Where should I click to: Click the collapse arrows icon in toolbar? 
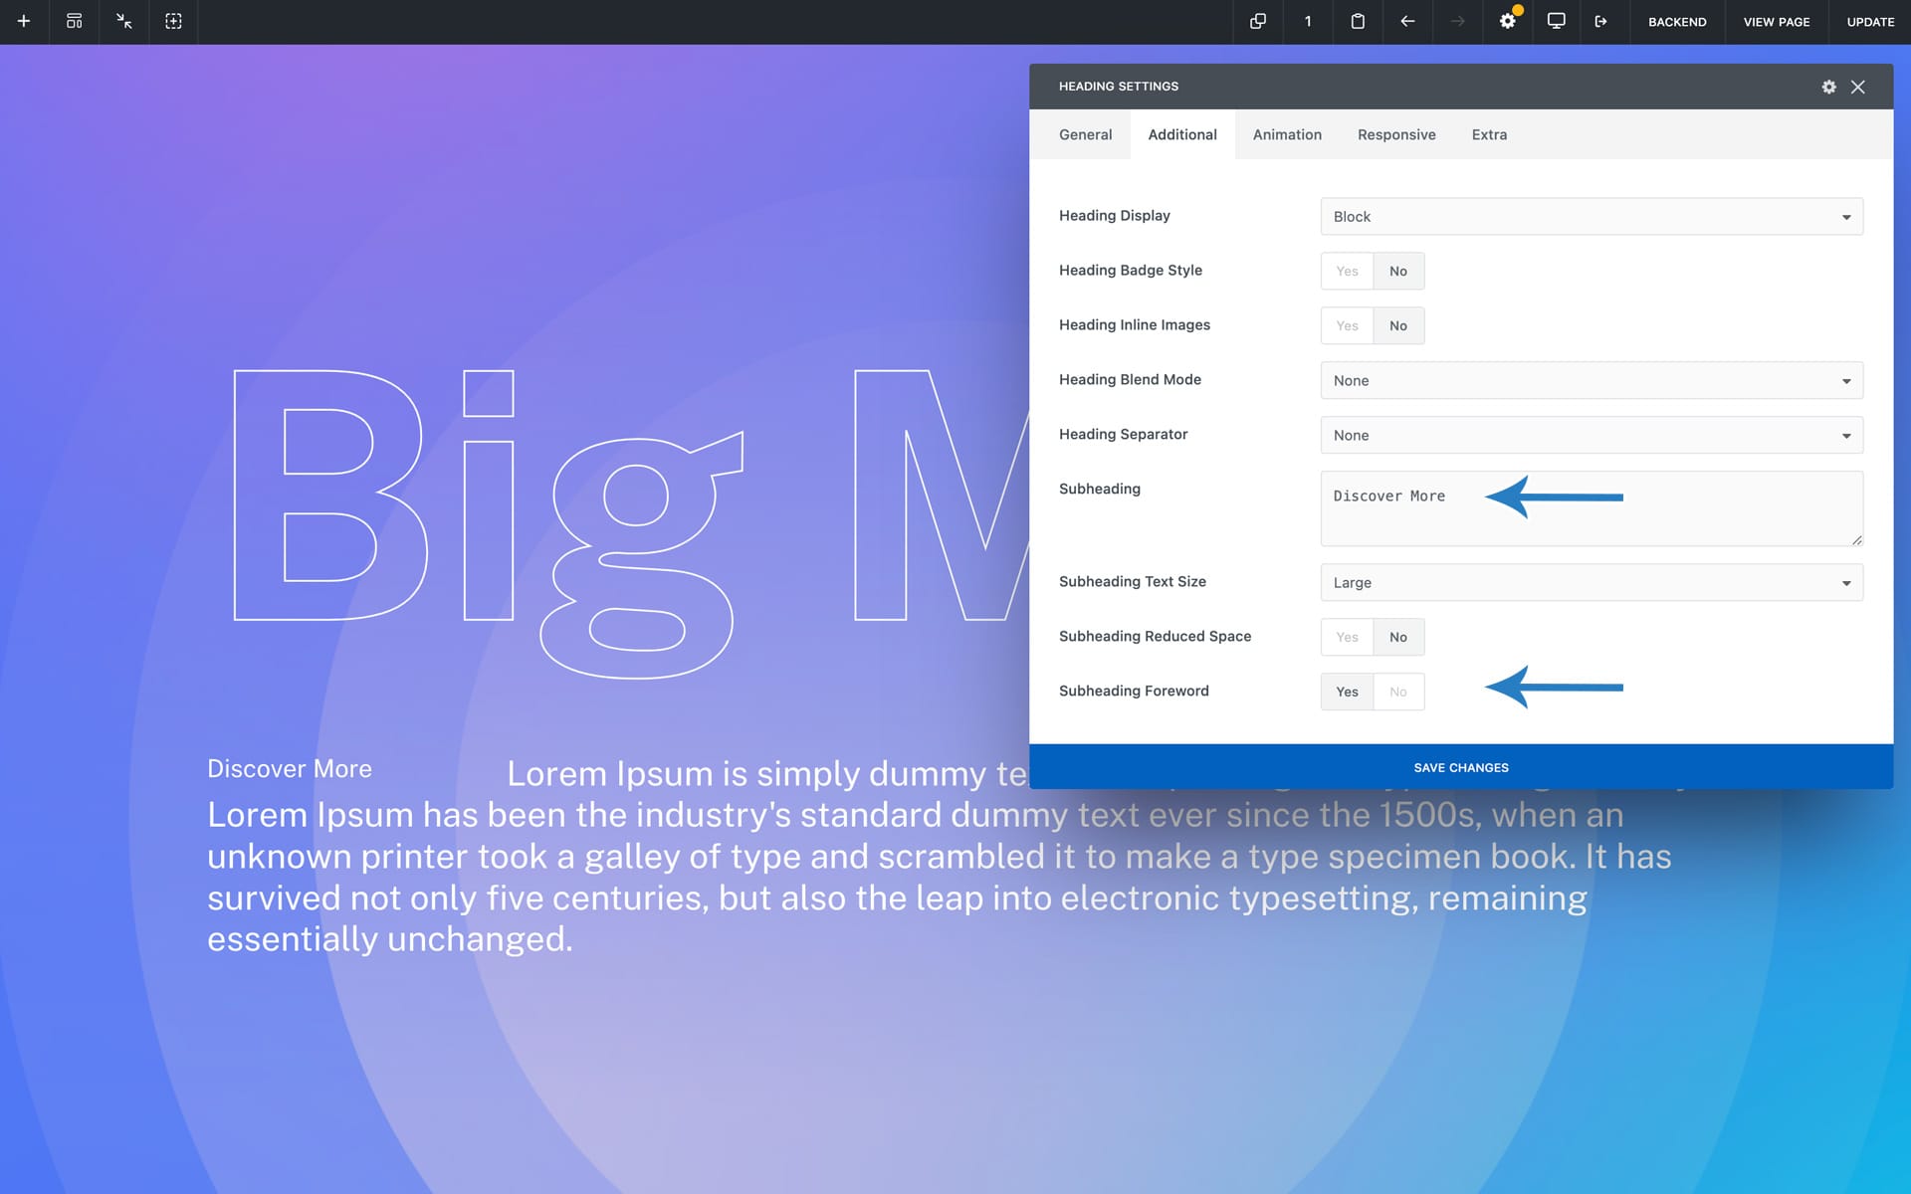pyautogui.click(x=123, y=21)
